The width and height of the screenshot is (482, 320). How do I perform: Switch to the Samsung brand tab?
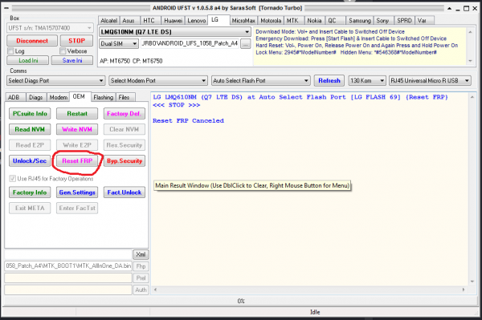pos(360,21)
